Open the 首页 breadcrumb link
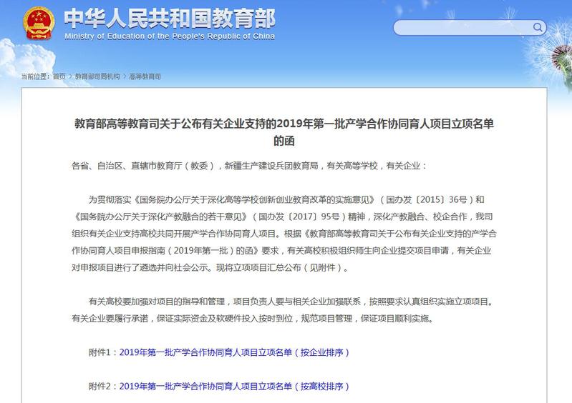The width and height of the screenshot is (572, 403). [59, 76]
